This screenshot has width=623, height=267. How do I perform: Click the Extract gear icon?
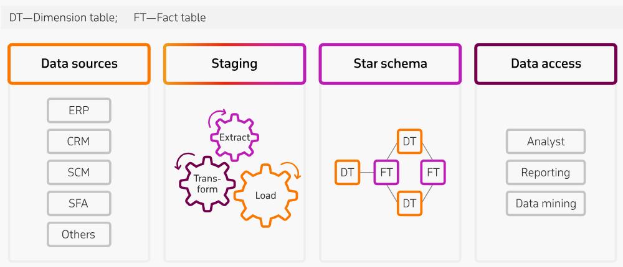pyautogui.click(x=234, y=137)
